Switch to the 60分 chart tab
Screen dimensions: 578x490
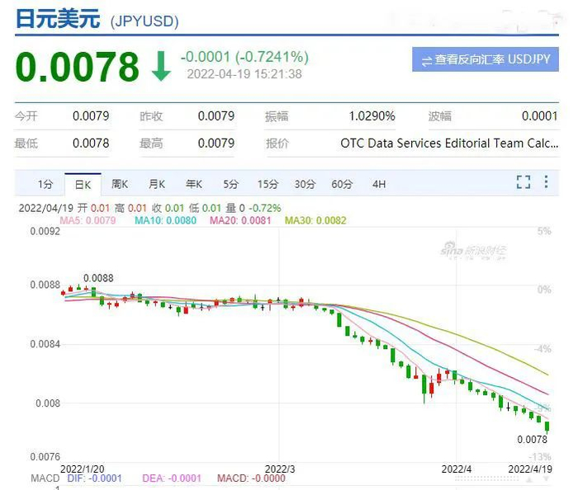pos(342,184)
